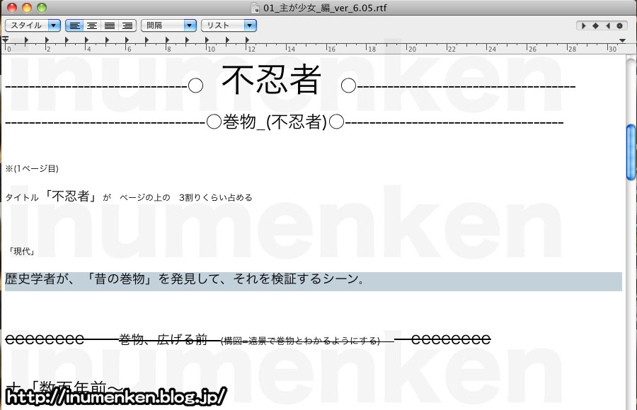Image resolution: width=637 pixels, height=410 pixels.
Task: Select the tab stop between ruler 4 and 6
Action: click(107, 40)
